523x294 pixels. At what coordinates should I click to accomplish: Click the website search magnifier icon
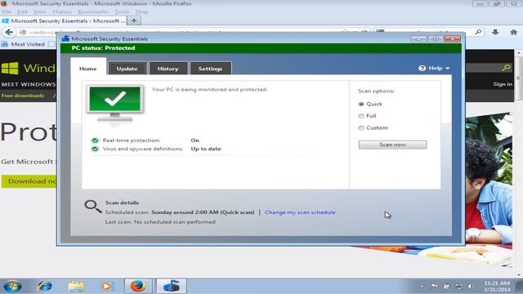(x=506, y=68)
